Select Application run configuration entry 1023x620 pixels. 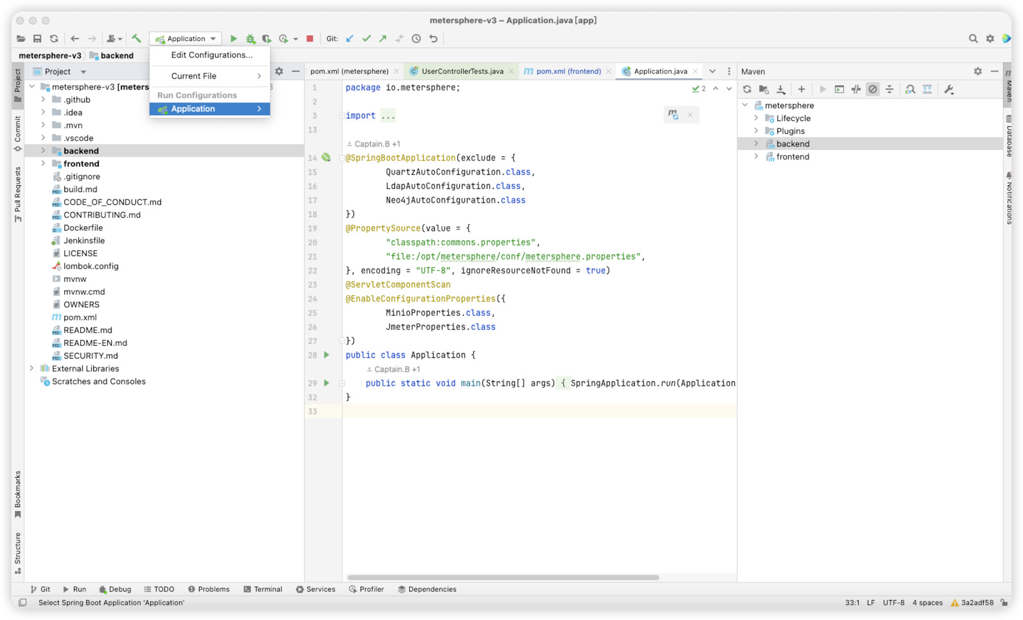[x=210, y=109]
